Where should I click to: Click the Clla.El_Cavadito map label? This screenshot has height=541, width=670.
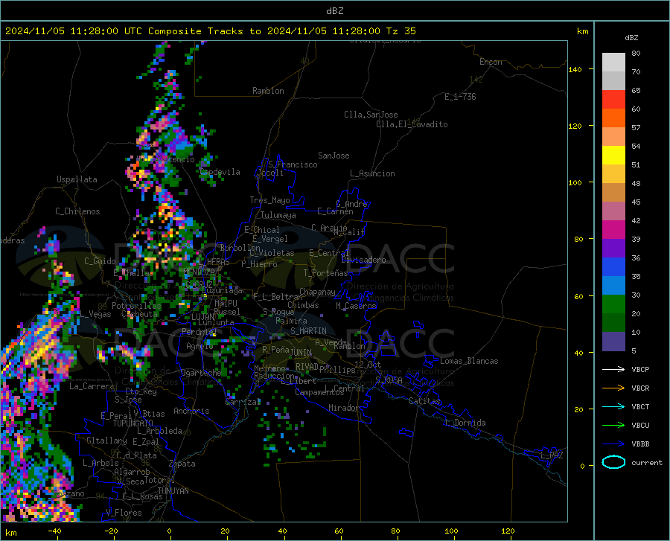(x=412, y=124)
